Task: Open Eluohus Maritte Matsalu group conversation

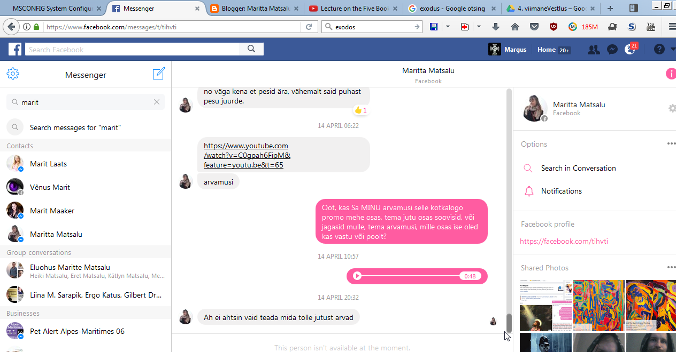Action: pos(86,270)
